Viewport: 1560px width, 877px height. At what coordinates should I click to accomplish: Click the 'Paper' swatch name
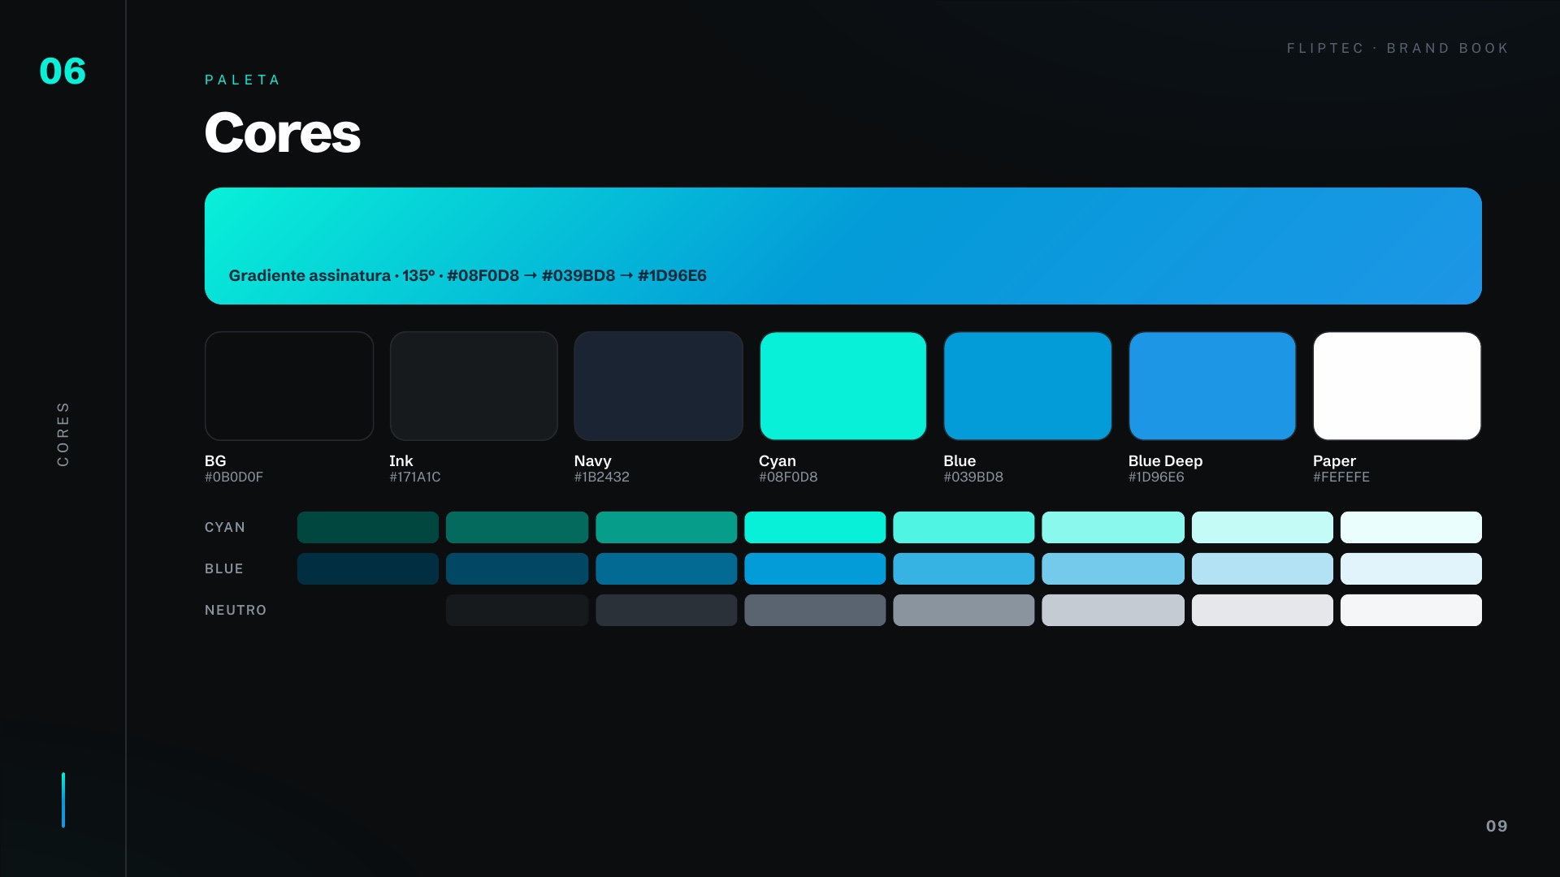click(x=1334, y=460)
